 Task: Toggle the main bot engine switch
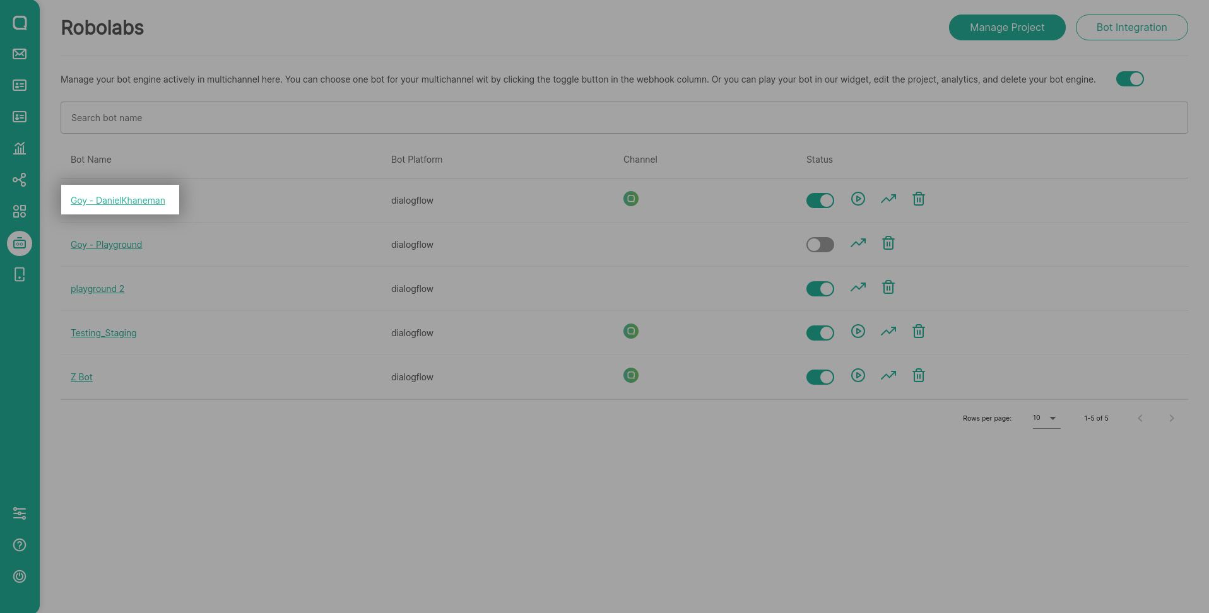1129,79
